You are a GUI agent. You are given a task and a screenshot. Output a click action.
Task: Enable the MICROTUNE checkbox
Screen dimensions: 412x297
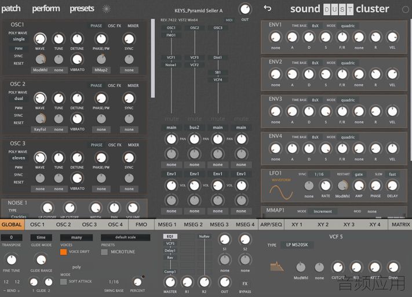click(x=104, y=252)
